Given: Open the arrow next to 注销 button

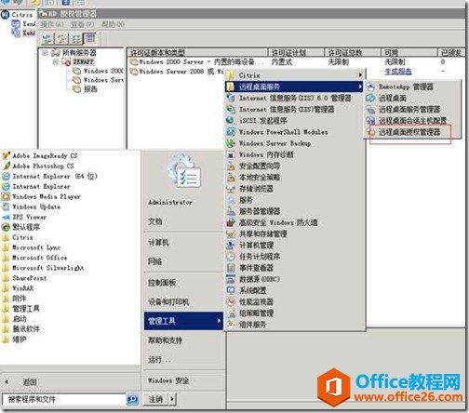Looking at the screenshot, I should tap(172, 399).
